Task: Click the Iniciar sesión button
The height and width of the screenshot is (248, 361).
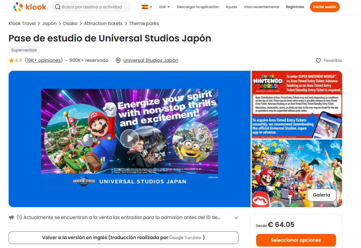Action: [x=324, y=7]
